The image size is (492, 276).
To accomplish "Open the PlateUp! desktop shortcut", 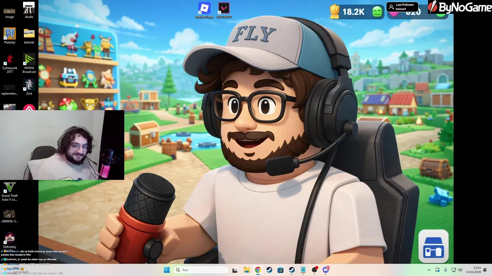I will tap(10, 36).
